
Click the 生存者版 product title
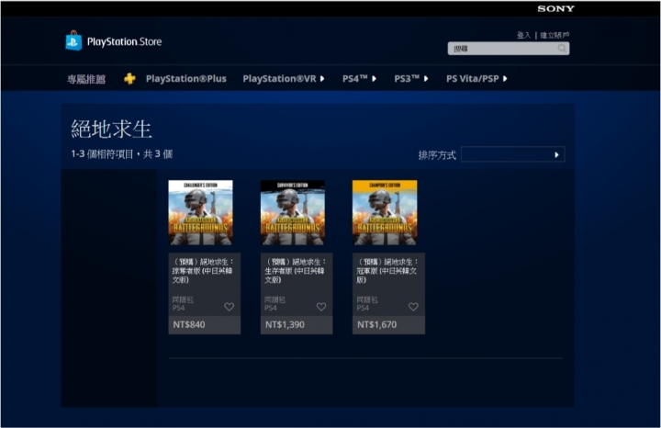pos(296,271)
